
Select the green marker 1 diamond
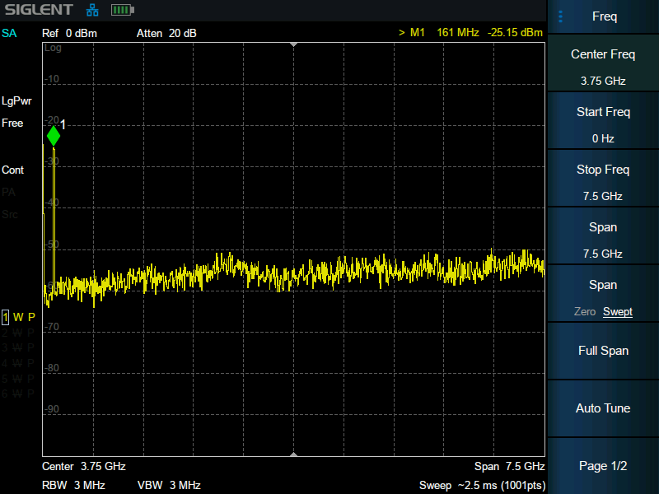(x=54, y=136)
